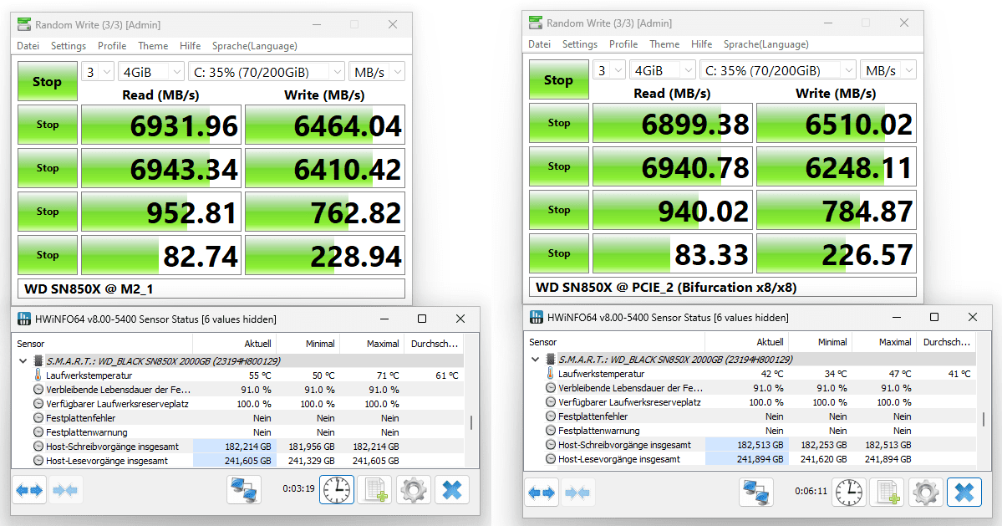Screen dimensions: 1002x526
Task: Click icon next to Festplattenfehler in left HWiNFO
Action: click(x=38, y=418)
